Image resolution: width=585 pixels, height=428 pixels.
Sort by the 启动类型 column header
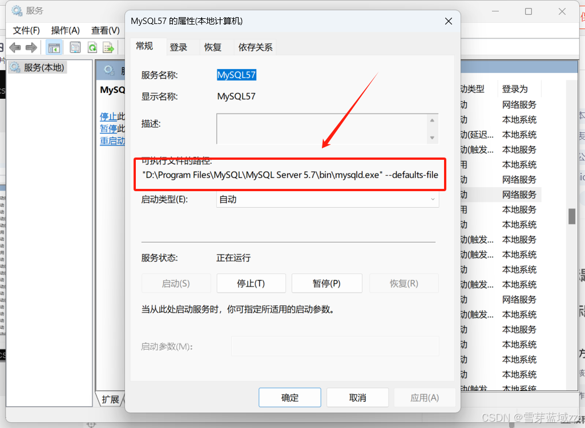(472, 89)
